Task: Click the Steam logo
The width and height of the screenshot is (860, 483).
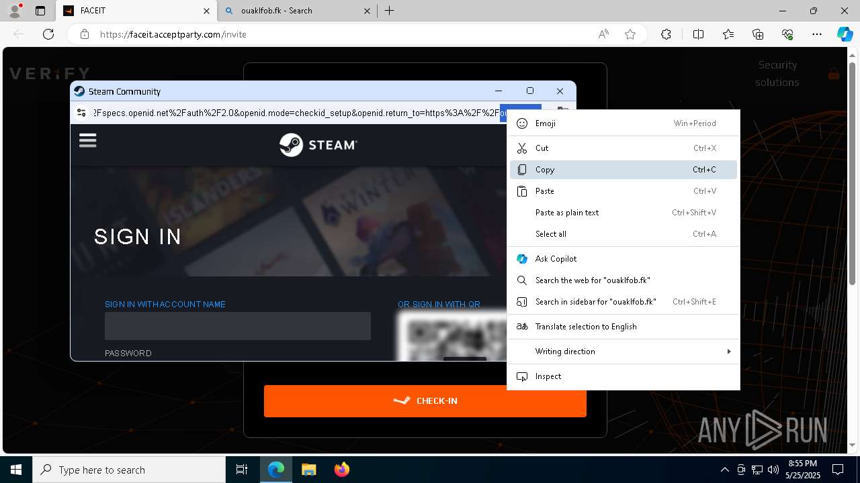Action: 318,144
